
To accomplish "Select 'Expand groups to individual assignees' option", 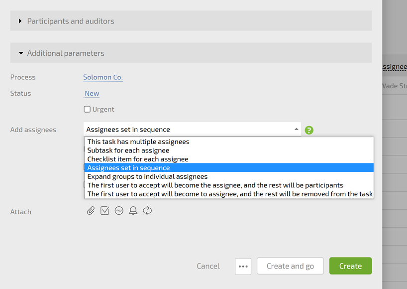I will coord(147,176).
